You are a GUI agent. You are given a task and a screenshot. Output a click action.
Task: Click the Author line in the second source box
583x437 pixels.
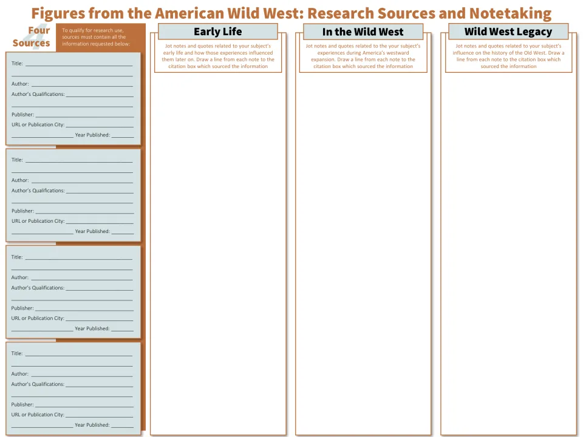(82, 181)
